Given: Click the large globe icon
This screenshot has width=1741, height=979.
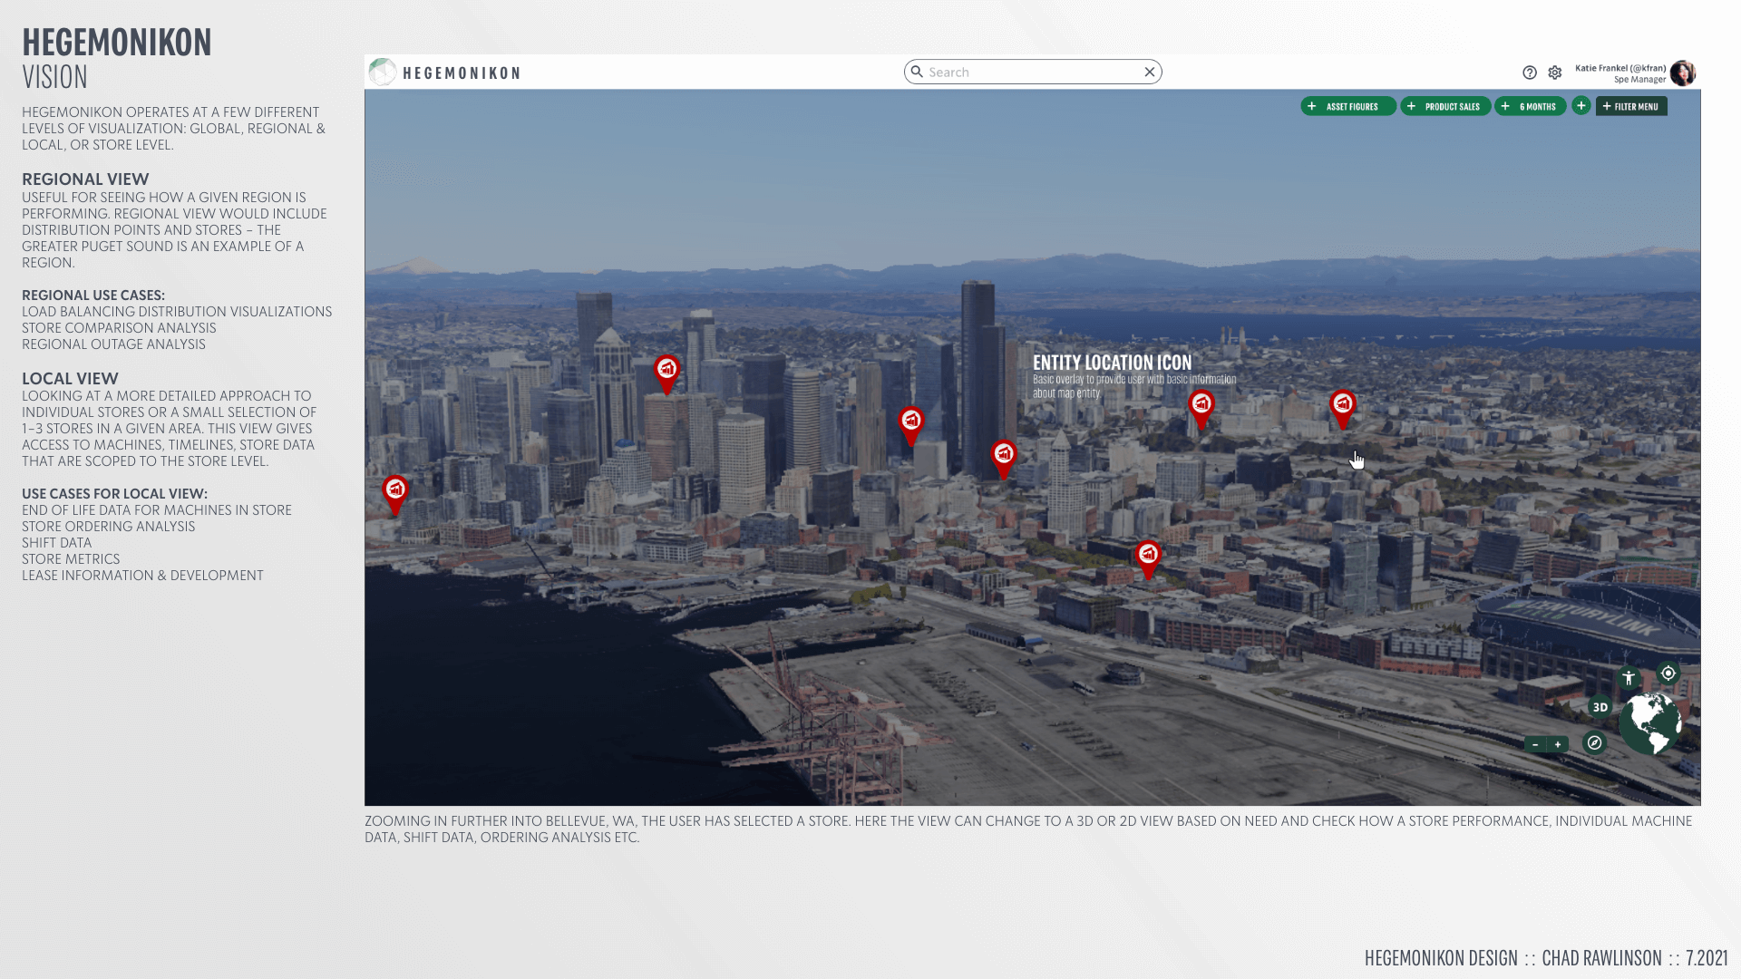Looking at the screenshot, I should [x=1650, y=723].
